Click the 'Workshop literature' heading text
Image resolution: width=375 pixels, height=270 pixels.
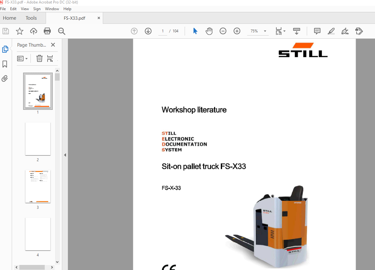[x=194, y=110]
